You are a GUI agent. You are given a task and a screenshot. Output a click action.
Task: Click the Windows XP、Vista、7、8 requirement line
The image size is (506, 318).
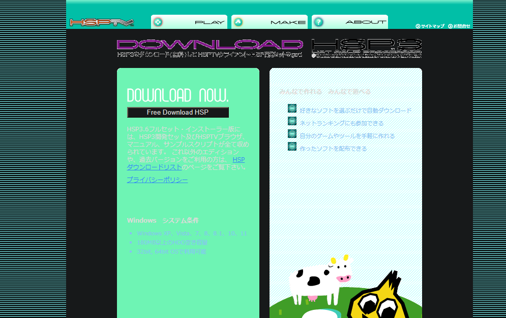pos(192,233)
